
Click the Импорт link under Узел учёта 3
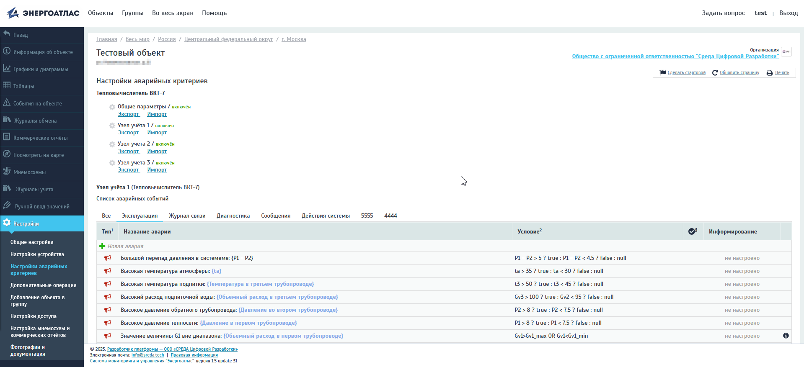[x=157, y=170]
